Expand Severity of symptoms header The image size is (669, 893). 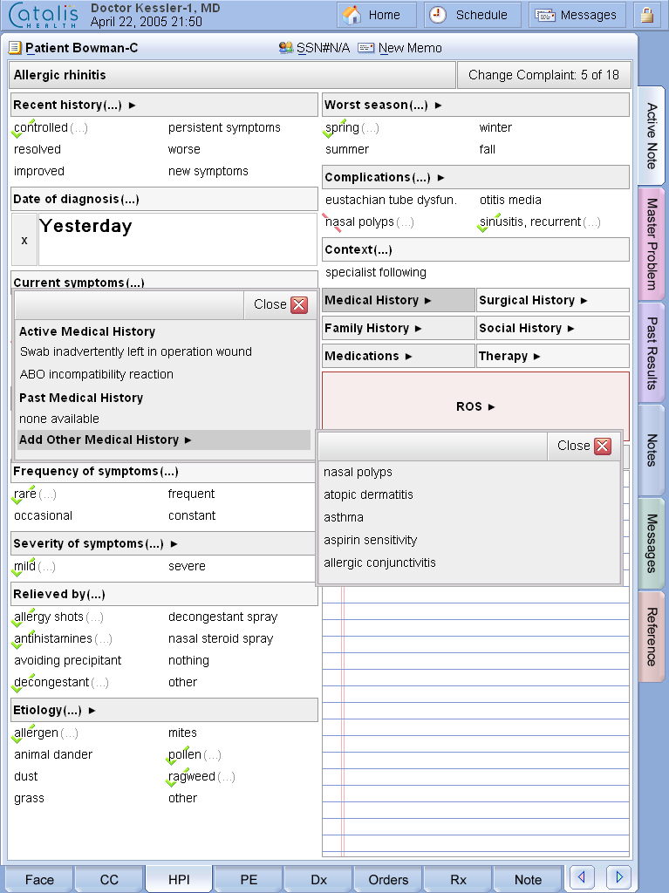click(x=164, y=543)
